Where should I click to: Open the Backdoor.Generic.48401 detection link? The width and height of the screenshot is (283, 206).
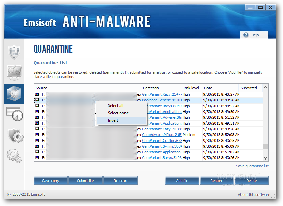pyautogui.click(x=162, y=100)
